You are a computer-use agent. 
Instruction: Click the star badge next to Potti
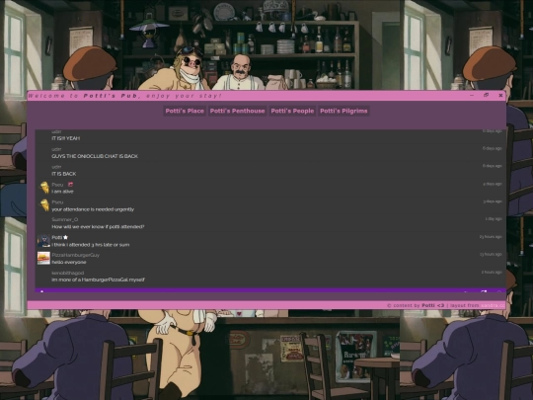pos(65,237)
